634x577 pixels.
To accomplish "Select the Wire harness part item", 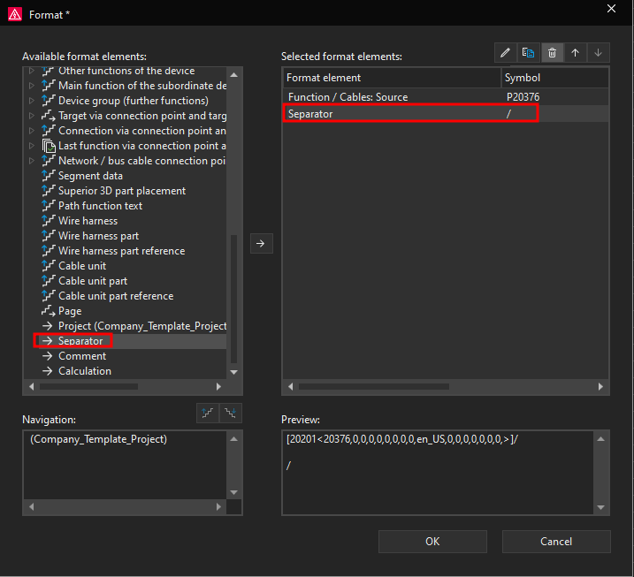I will coord(98,236).
